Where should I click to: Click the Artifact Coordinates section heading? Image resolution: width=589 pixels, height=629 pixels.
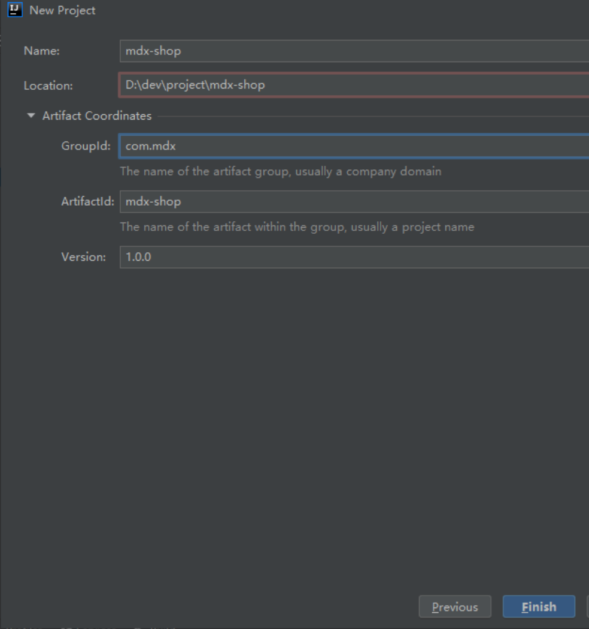pyautogui.click(x=97, y=116)
